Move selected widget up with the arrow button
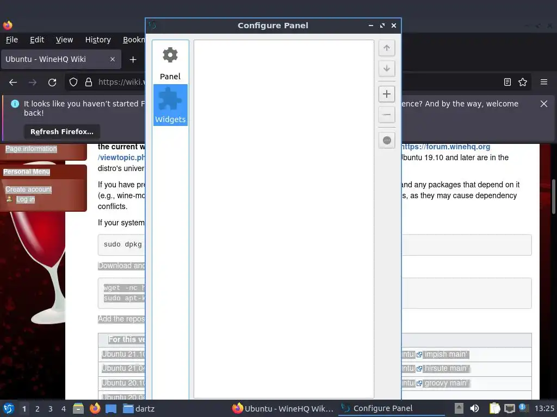 387,48
